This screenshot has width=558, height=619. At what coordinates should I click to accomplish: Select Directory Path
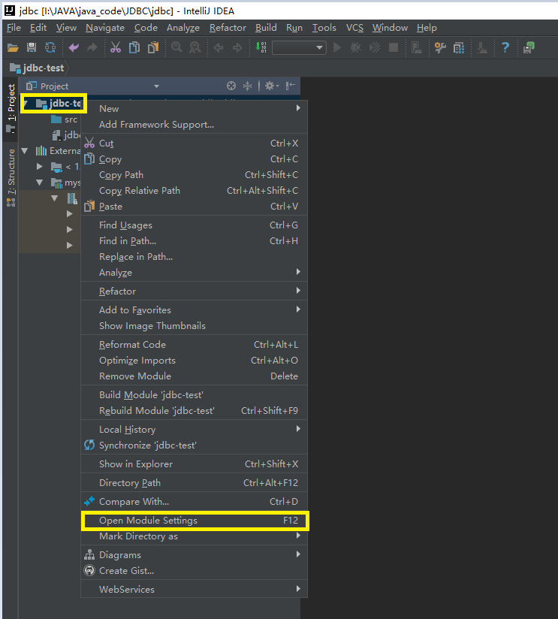tap(194, 483)
